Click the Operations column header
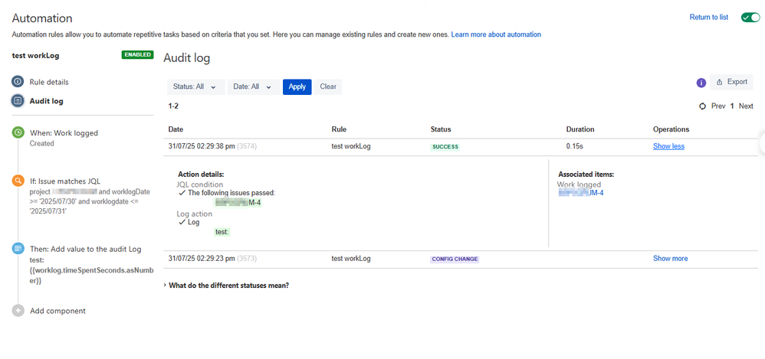The height and width of the screenshot is (359, 765). 671,129
